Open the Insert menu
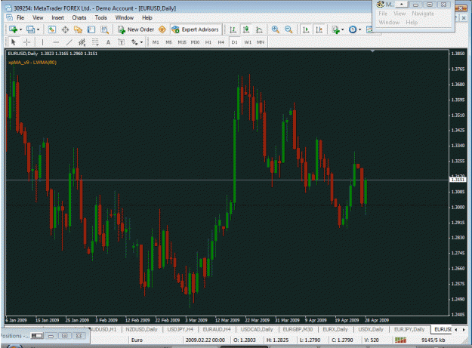Screen dimensions: 472x348 57,18
